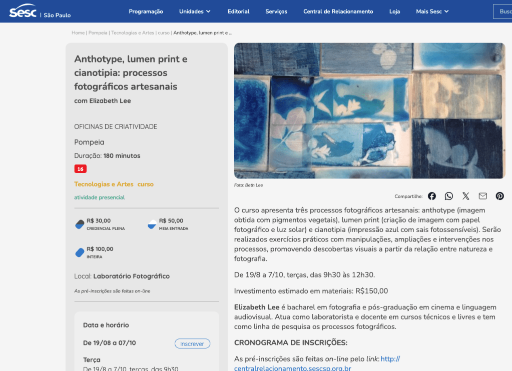Share the course on Facebook

pos(432,196)
